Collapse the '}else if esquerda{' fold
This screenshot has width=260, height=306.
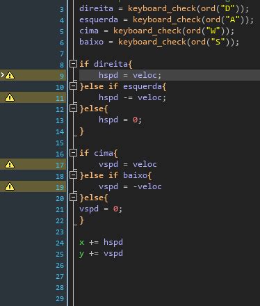point(73,86)
